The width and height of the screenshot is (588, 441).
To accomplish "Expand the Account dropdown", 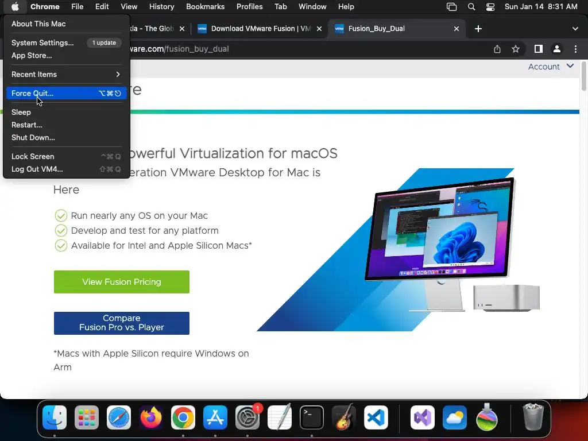I will pos(551,67).
